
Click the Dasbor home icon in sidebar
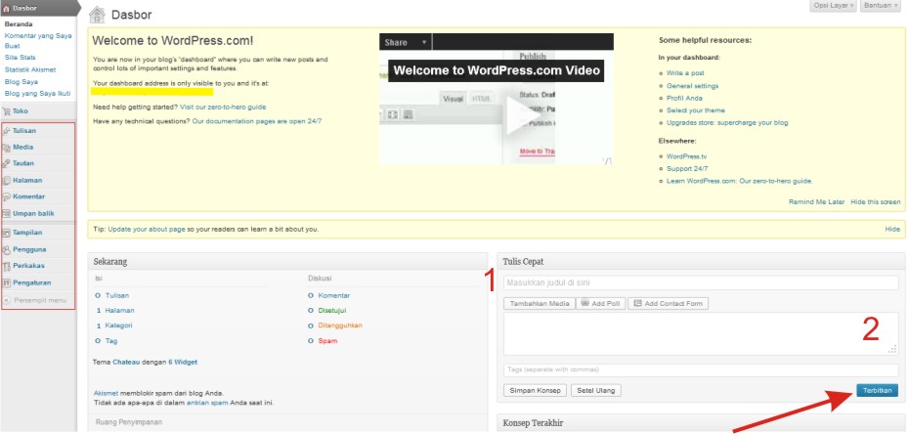(x=7, y=9)
